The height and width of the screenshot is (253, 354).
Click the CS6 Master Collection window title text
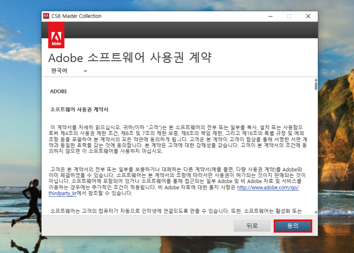[76, 16]
